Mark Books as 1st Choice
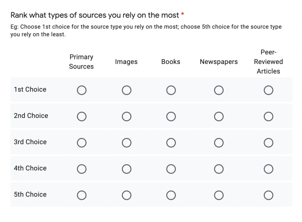Image resolution: width=302 pixels, height=222 pixels. 171,90
